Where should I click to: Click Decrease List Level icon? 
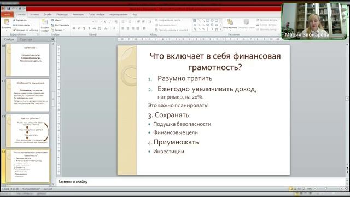point(138,22)
